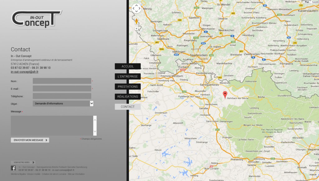Click the zoom slider handle on map
Screen dimensions: 319x181
coord(136,49)
